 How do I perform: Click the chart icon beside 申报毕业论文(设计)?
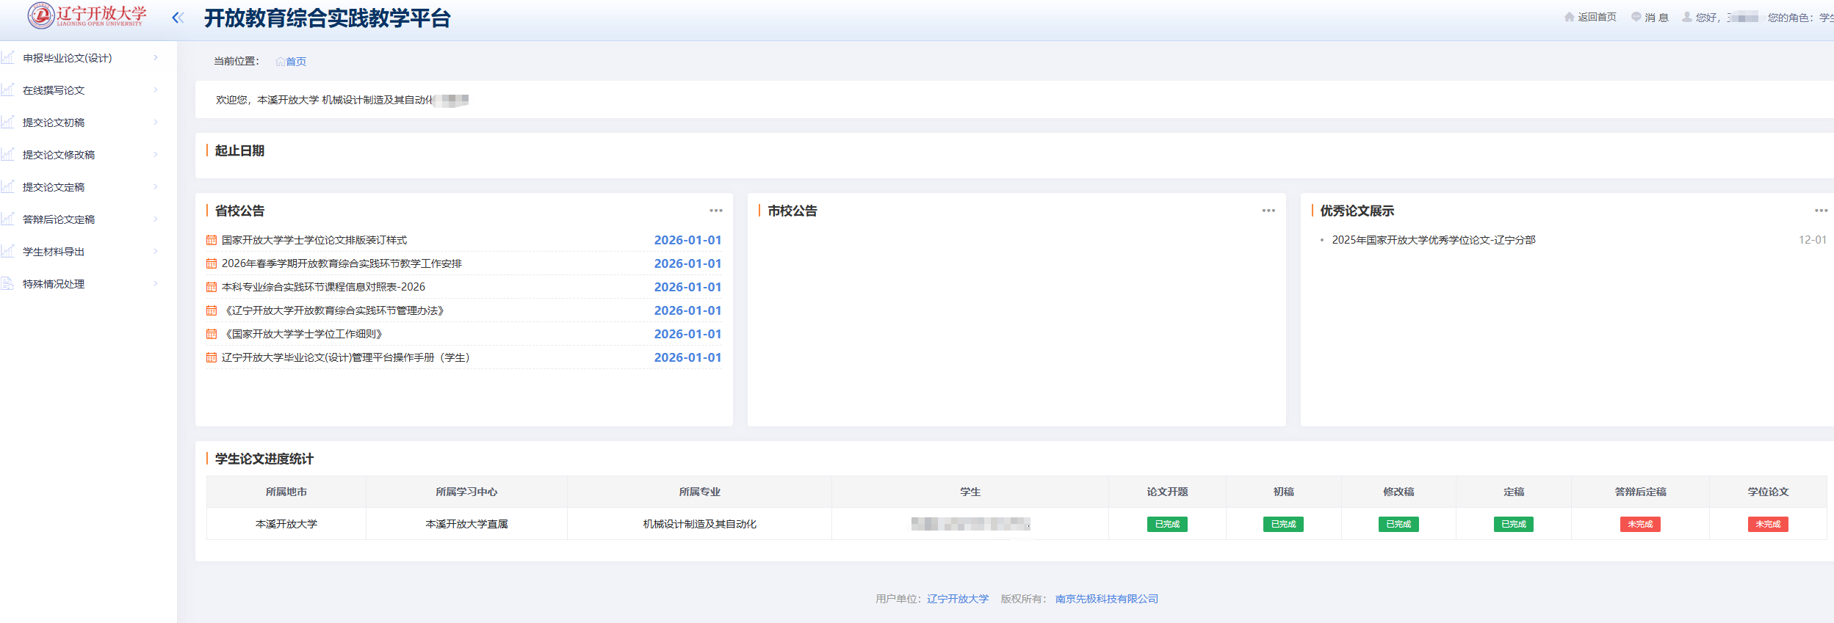coord(7,57)
